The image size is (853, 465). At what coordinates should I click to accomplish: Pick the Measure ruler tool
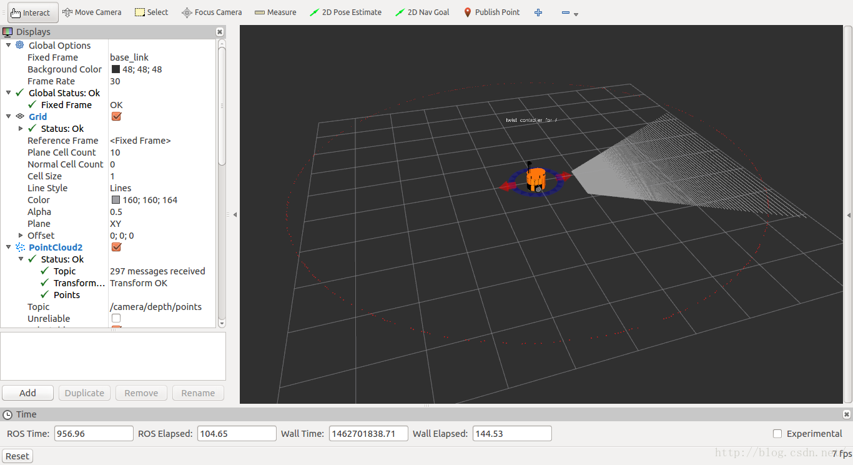coord(275,12)
